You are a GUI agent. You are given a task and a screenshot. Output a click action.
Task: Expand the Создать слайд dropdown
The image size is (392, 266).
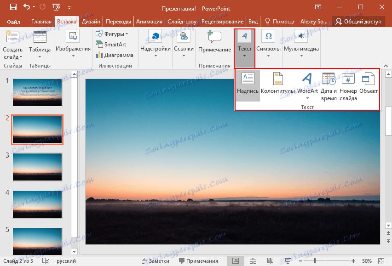tap(12, 55)
